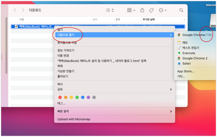This screenshot has height=137, width=217.
Task: Sort by the 크기 column header
Action: [95, 20]
